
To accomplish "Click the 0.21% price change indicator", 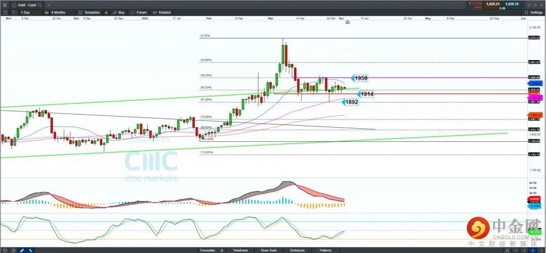I will 475,4.
